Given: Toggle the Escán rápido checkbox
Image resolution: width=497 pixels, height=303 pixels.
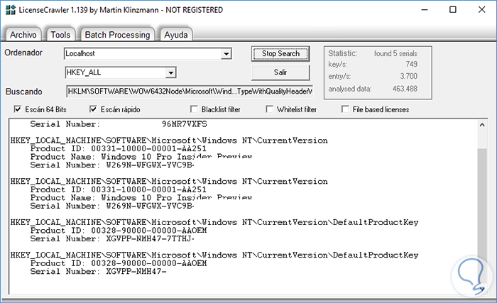Looking at the screenshot, I should (x=94, y=109).
